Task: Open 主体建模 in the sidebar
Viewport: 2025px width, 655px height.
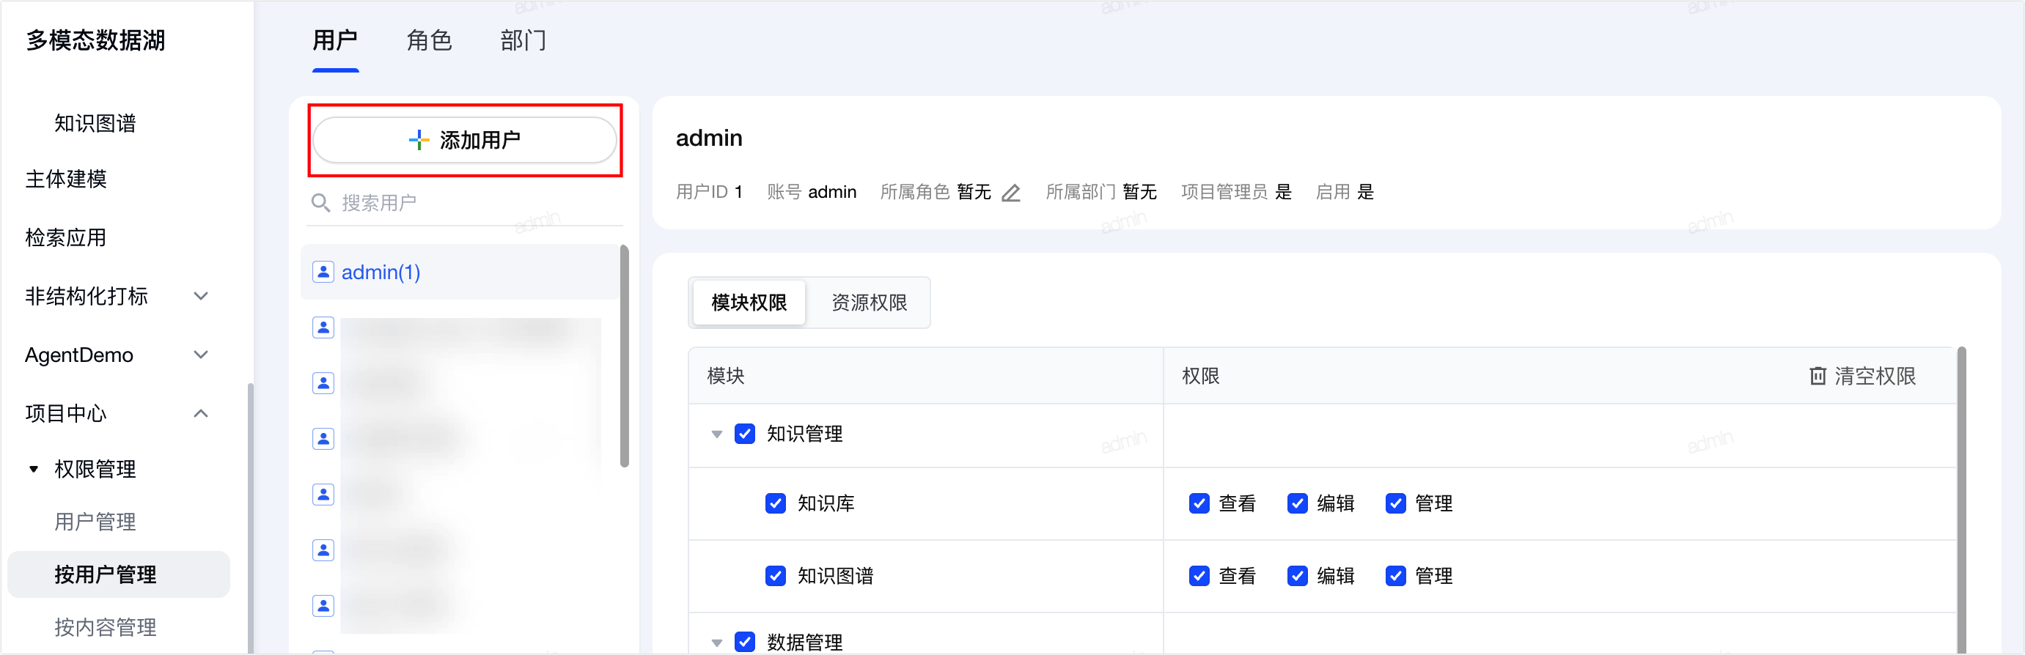Action: pos(66,179)
